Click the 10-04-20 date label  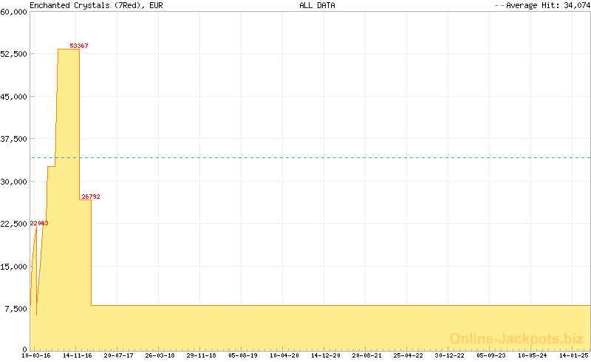pyautogui.click(x=284, y=355)
